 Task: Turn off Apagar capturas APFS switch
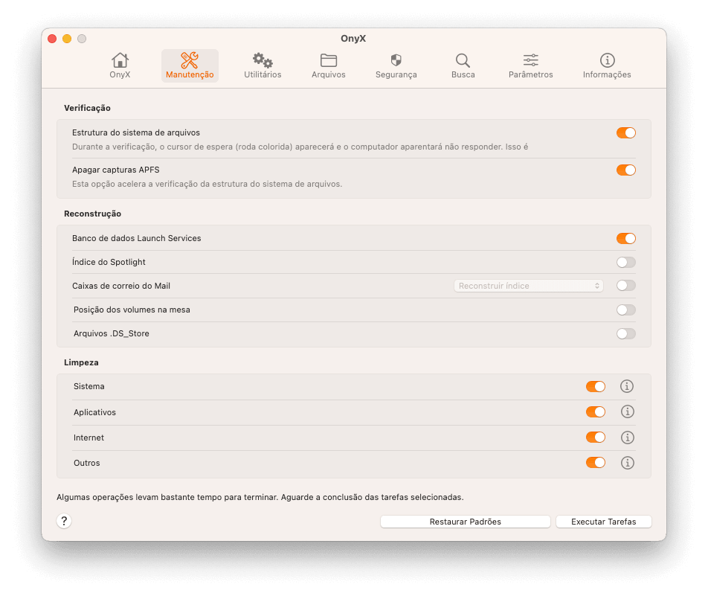pyautogui.click(x=625, y=170)
